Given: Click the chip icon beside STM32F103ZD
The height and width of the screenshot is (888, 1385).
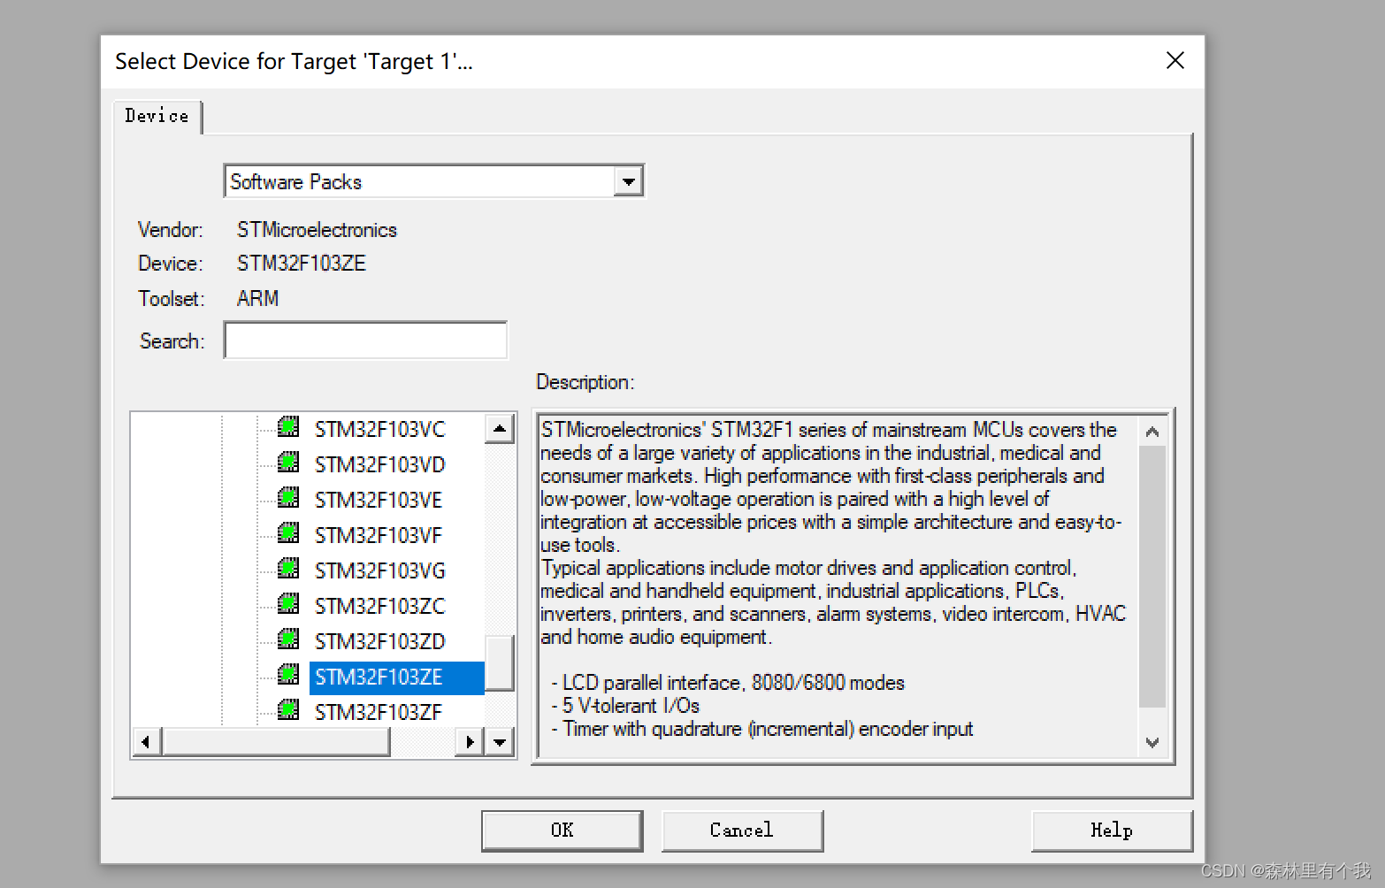Looking at the screenshot, I should [288, 639].
